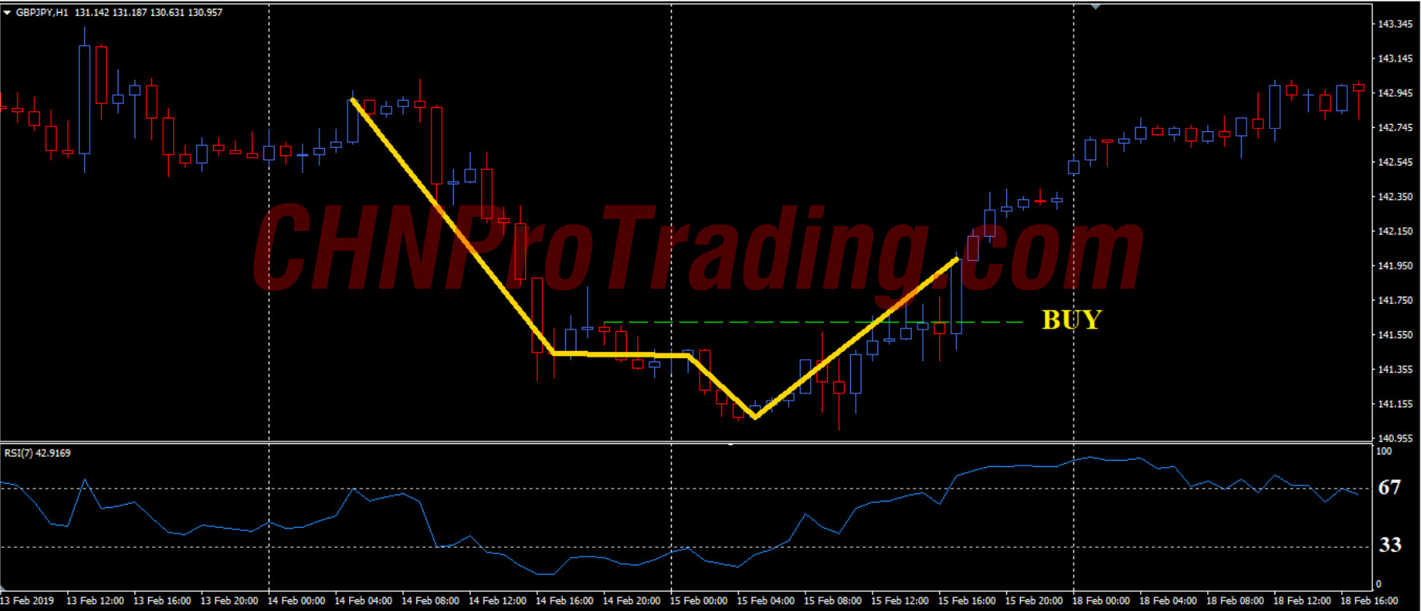Click the low point of the yellow trend line
1421x611 pixels.
pos(754,417)
